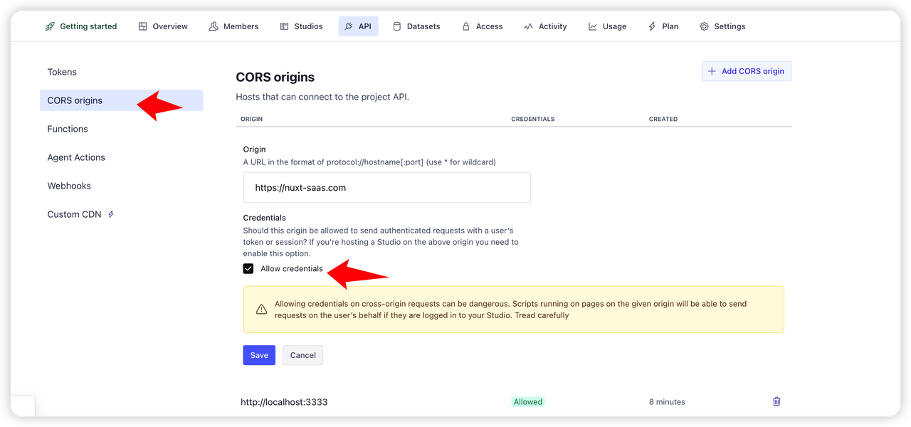The image size is (911, 427).
Task: Click the plus icon in Add CORS origin
Action: pyautogui.click(x=712, y=71)
